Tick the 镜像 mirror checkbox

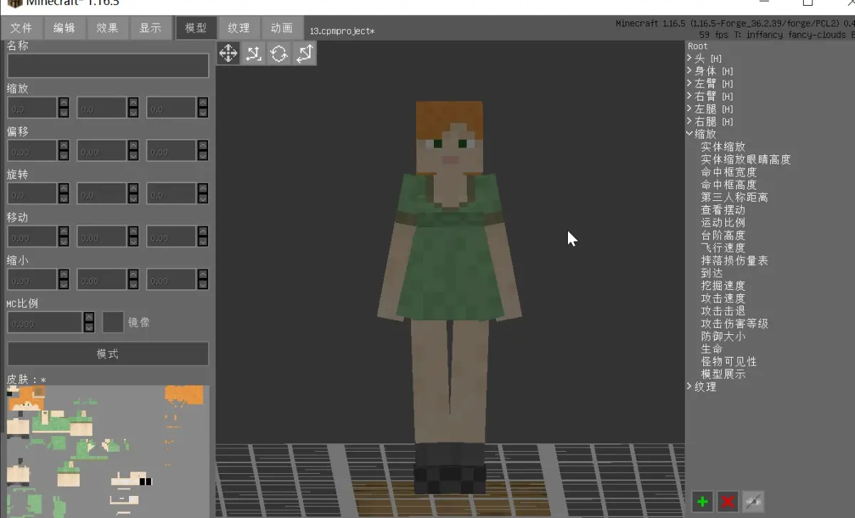pyautogui.click(x=113, y=322)
